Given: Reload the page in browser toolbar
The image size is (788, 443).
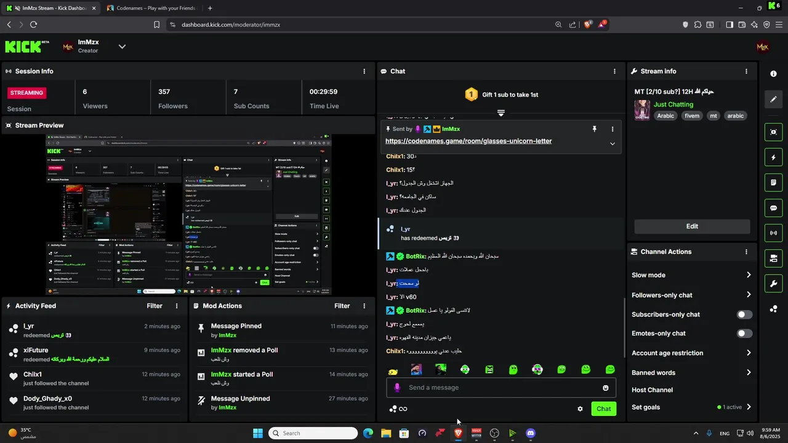Looking at the screenshot, I should (33, 25).
